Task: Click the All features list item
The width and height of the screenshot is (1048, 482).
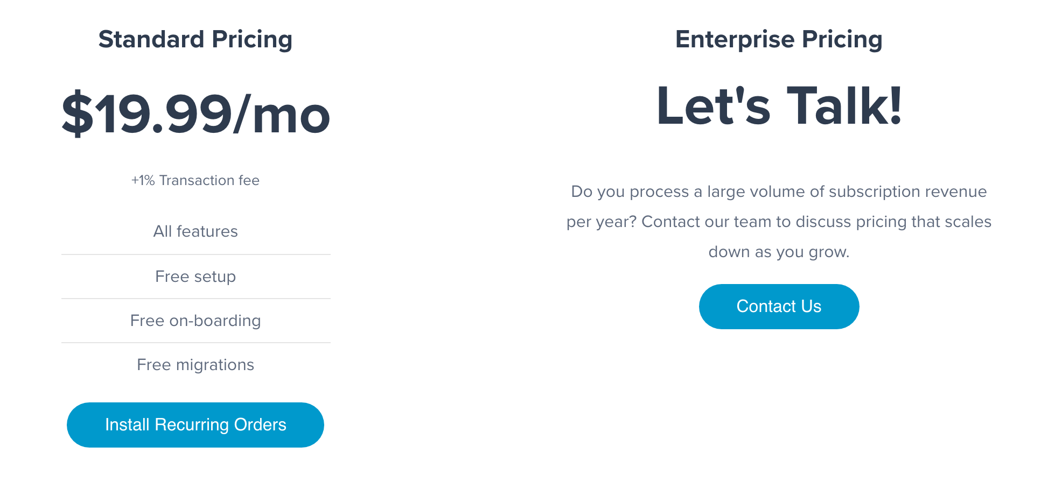Action: tap(195, 231)
